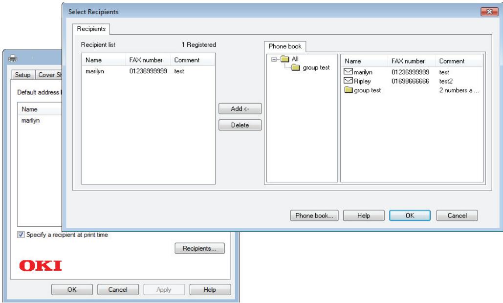The height and width of the screenshot is (303, 503).
Task: Click OK in Select Recipients dialog
Action: click(x=410, y=215)
